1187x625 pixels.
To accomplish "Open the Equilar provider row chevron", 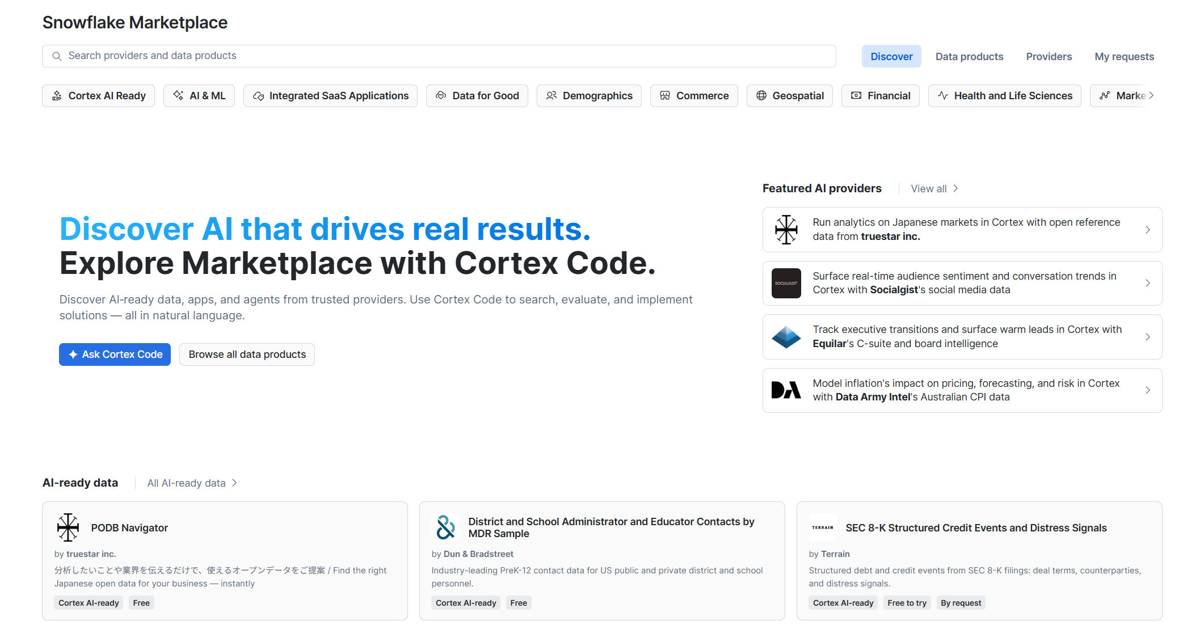I will (x=1148, y=337).
